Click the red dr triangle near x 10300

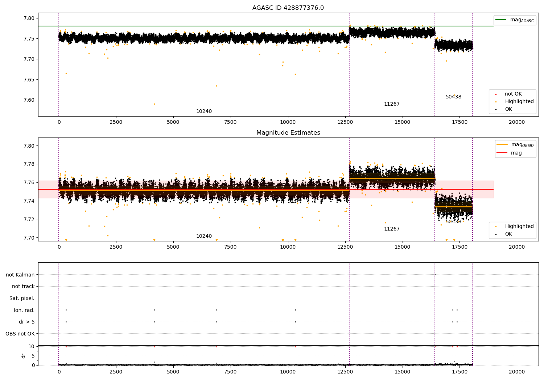(295, 346)
